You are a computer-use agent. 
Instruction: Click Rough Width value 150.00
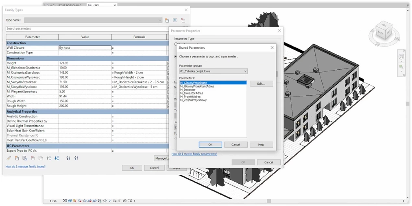tap(85, 101)
